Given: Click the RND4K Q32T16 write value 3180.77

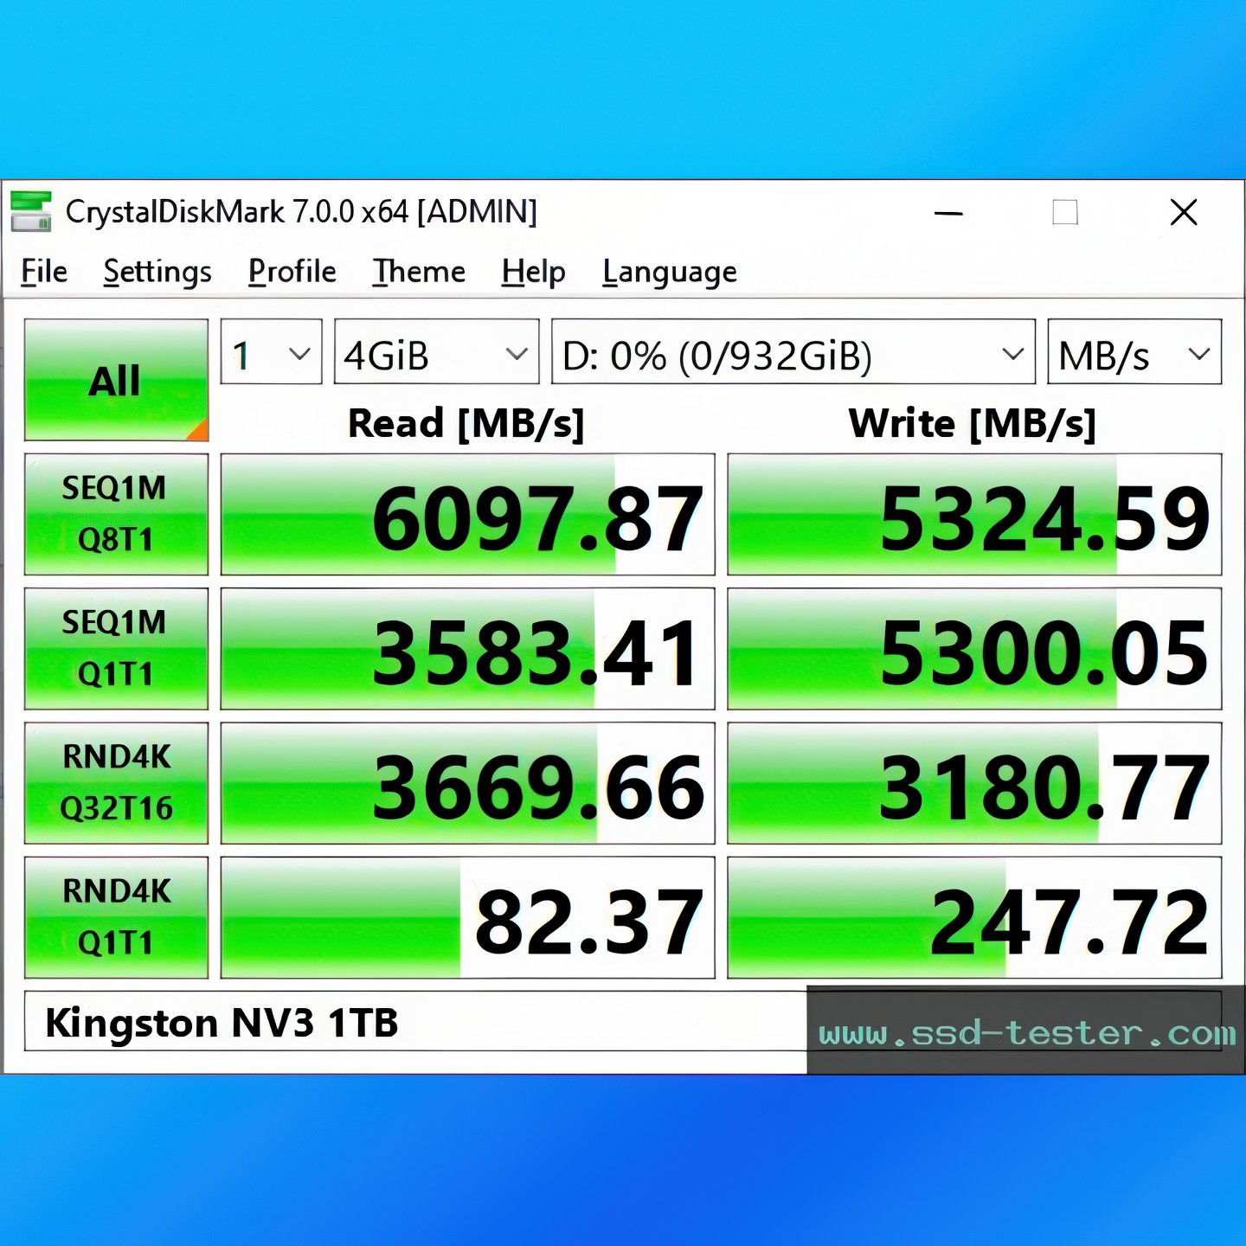Looking at the screenshot, I should [x=974, y=783].
